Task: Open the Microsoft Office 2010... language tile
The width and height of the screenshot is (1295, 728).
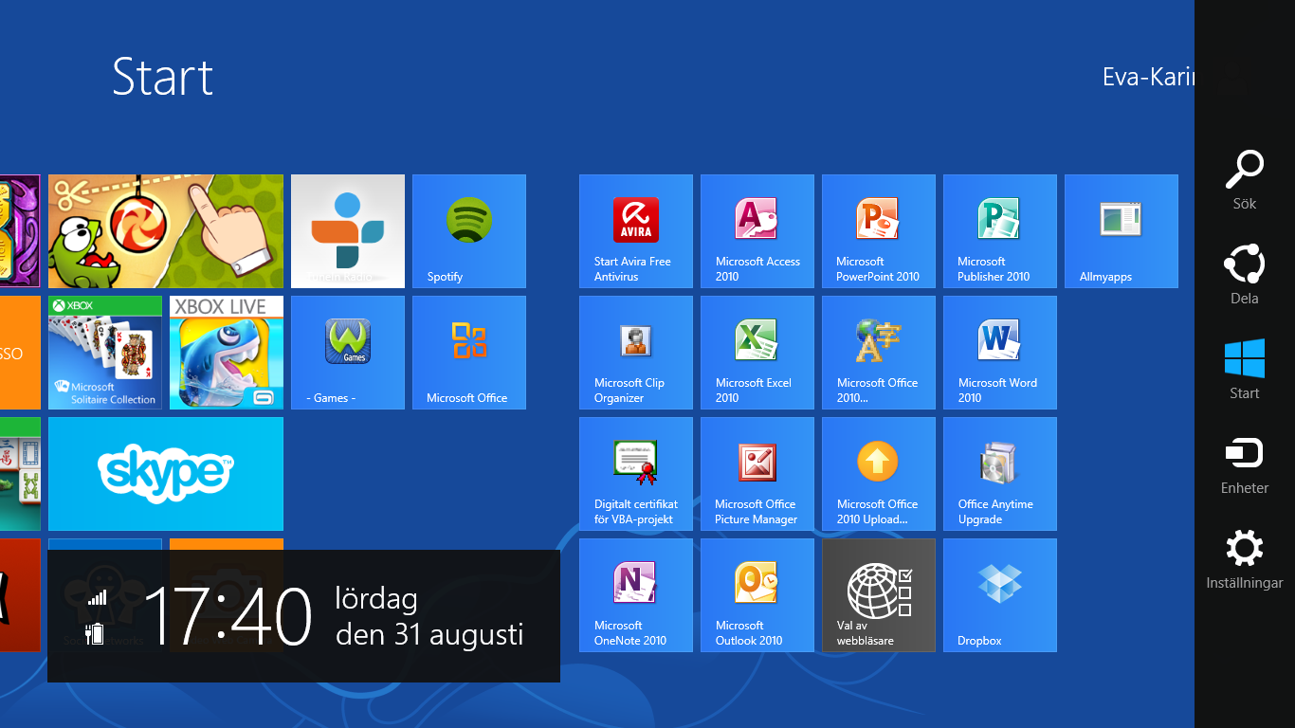Action: pos(879,353)
